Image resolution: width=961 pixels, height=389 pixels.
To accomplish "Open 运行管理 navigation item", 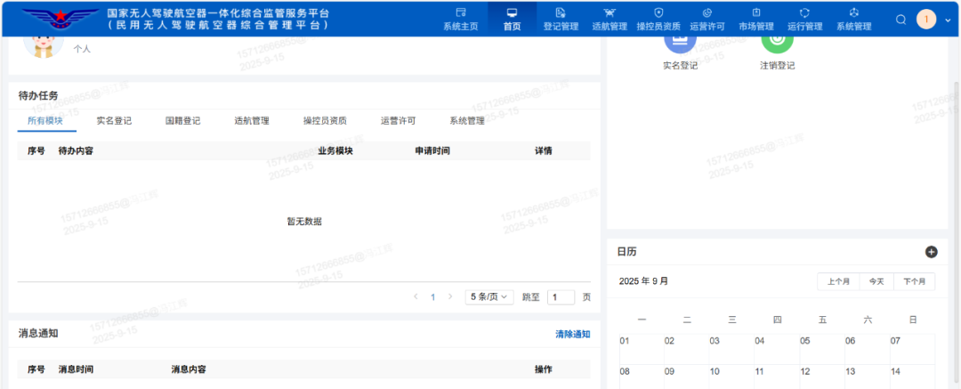I will [804, 20].
